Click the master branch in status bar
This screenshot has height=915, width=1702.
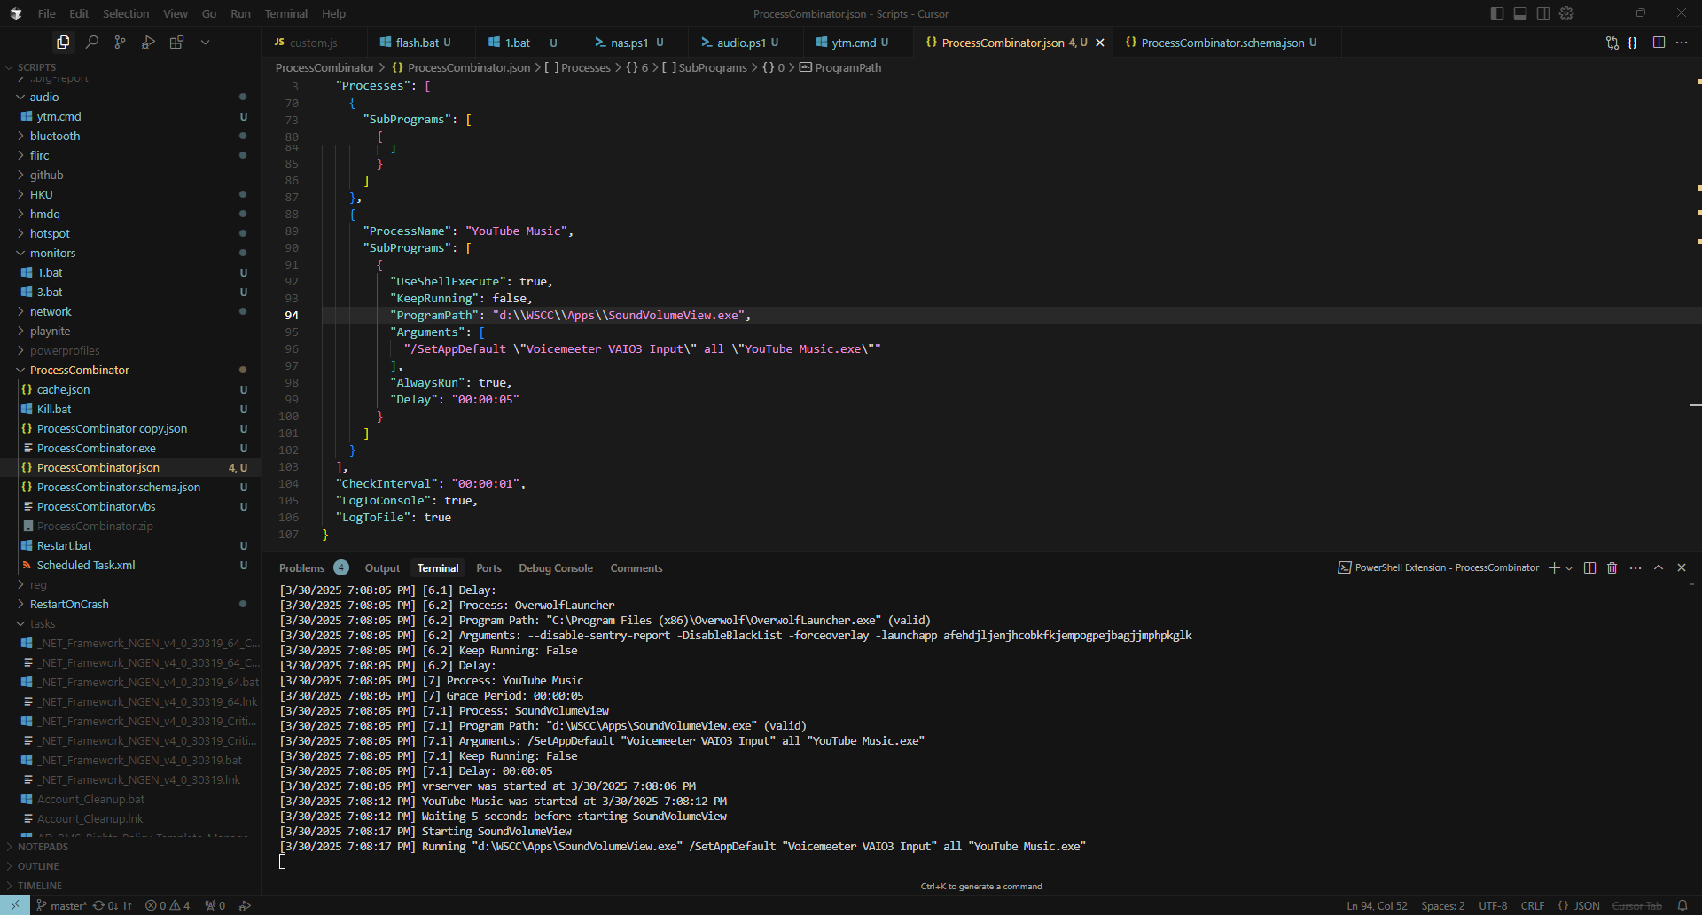click(x=62, y=905)
